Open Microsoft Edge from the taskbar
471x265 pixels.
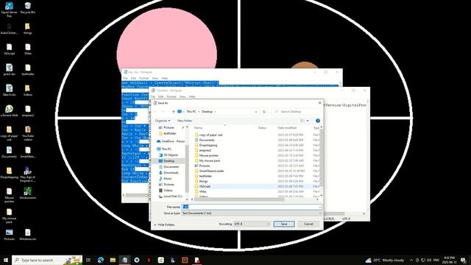point(101,260)
